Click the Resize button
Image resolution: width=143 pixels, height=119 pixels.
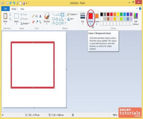(x=24, y=19)
